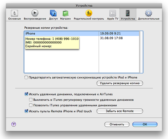This screenshot has height=139, width=168.
Task: Click the purple help question mark
Action: [14, 124]
